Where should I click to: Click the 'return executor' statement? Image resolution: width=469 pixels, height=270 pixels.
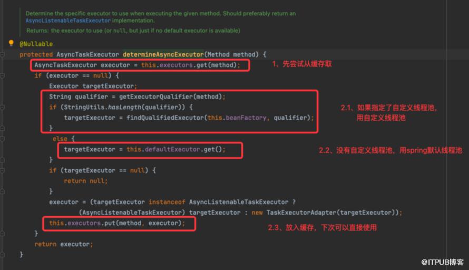coord(64,244)
